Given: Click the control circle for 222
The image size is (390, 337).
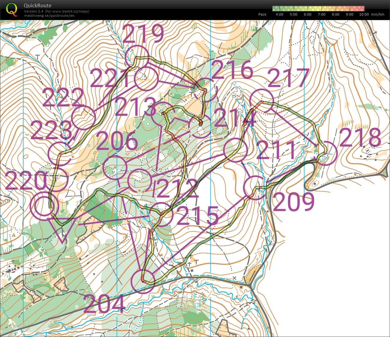Looking at the screenshot, I should click(84, 118).
